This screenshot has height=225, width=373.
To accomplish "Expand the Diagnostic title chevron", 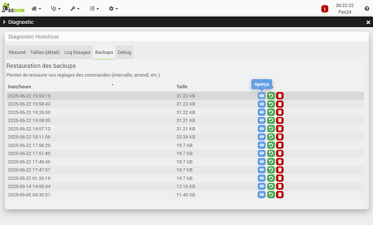I will click(x=4, y=22).
